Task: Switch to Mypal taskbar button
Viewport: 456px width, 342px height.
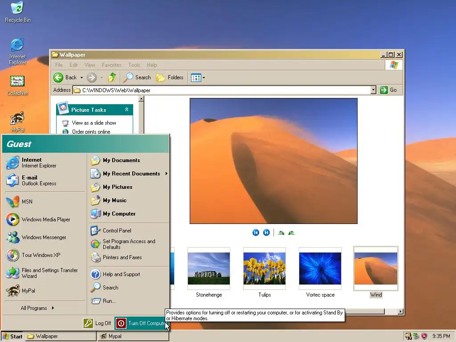Action: [133, 336]
